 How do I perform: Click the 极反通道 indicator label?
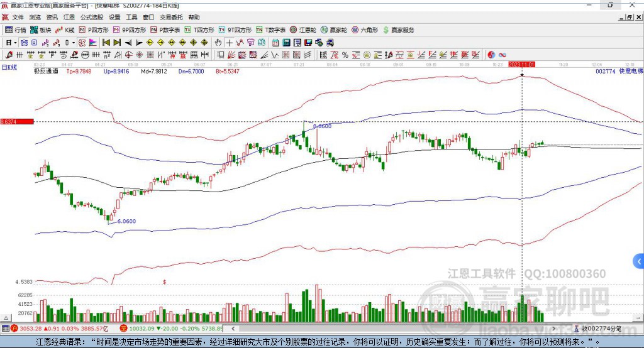tap(46, 72)
